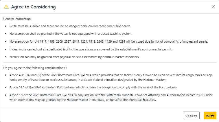This screenshot has height=122, width=219.
Task: Click the bullet dot before 'Article 1.9'
Action: (x=6, y=95)
